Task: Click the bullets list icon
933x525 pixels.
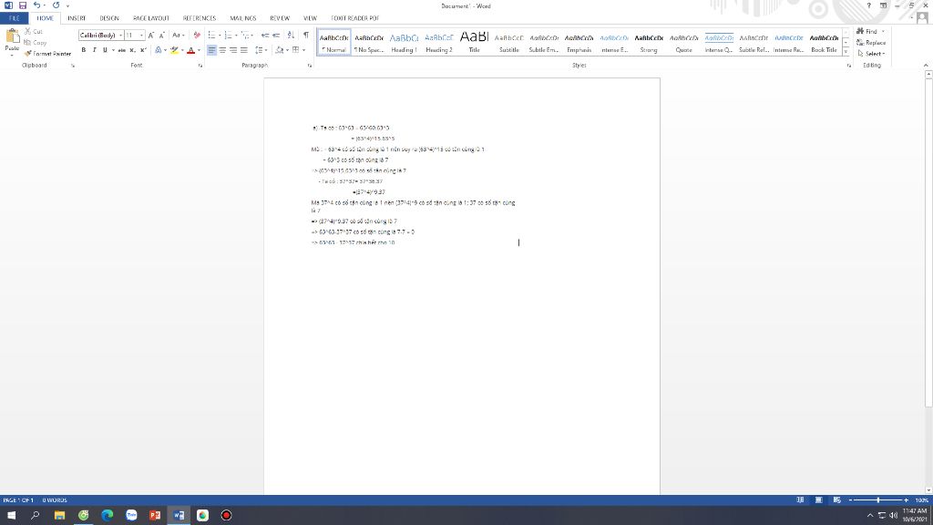Action: coord(211,36)
